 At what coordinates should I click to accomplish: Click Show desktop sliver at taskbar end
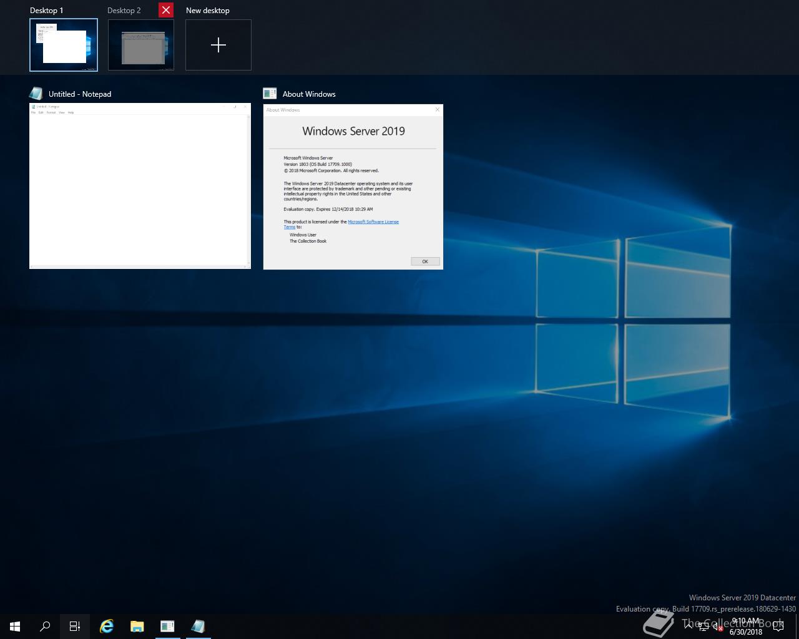coord(797,627)
